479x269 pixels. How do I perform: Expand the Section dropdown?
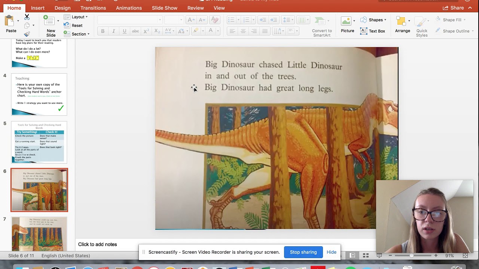[x=77, y=34]
